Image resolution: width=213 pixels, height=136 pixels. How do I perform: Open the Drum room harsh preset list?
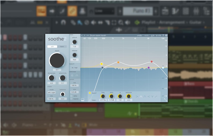pos(98,36)
